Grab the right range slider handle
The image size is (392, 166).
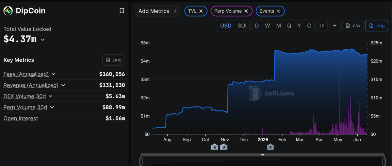point(384,161)
